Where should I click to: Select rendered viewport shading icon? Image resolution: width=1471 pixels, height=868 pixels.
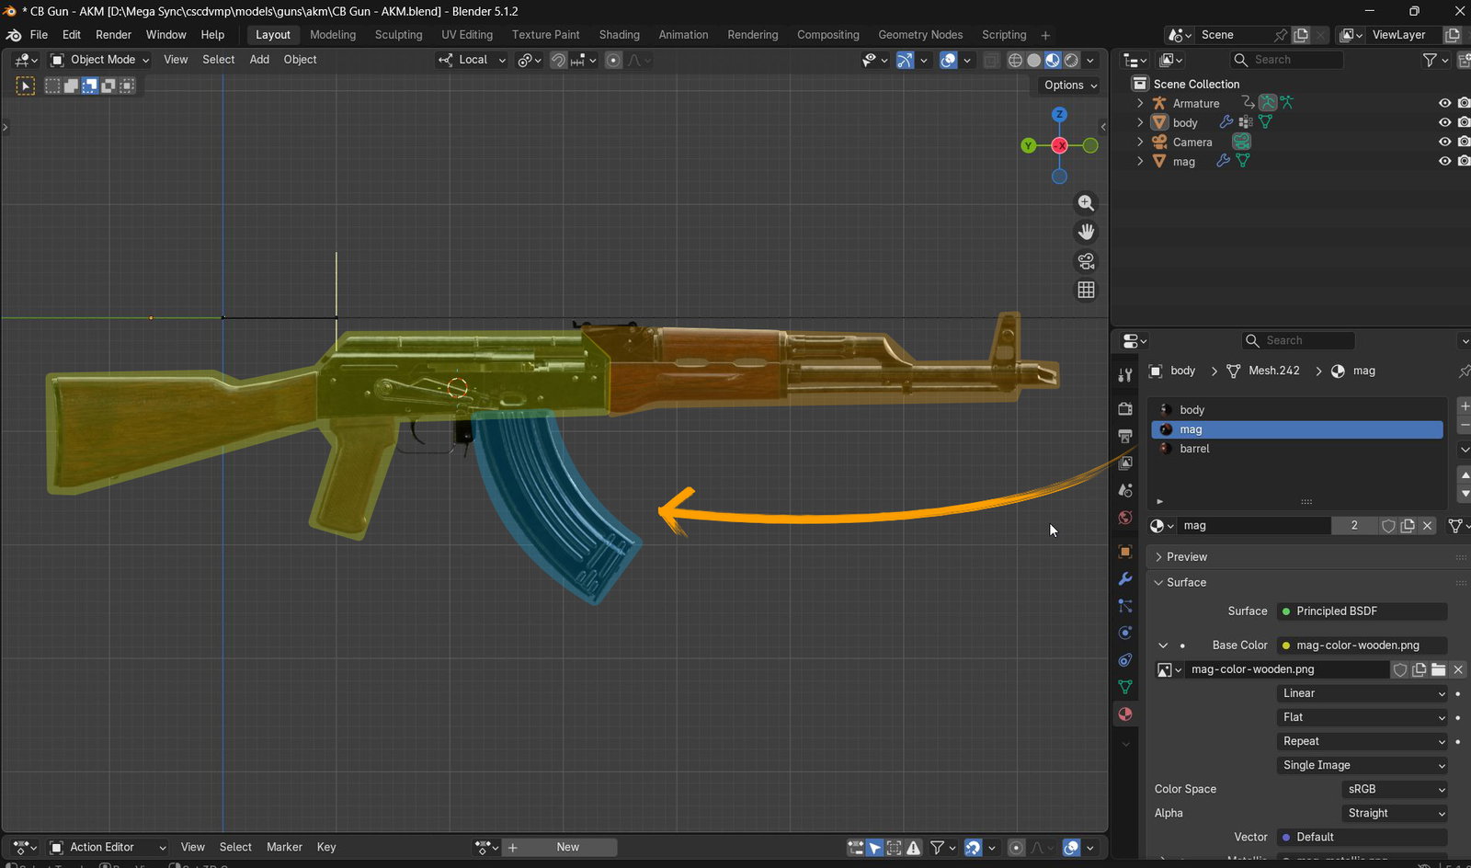[1071, 60]
